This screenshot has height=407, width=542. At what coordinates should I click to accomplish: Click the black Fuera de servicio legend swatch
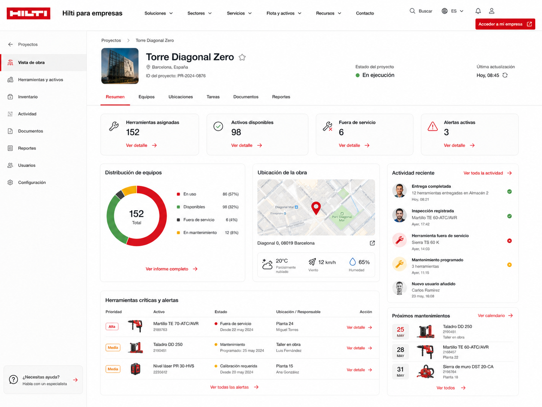point(179,220)
